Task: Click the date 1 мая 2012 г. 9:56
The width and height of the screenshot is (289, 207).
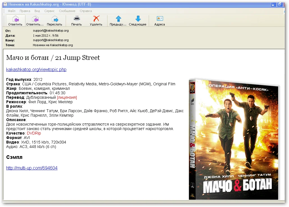Action: click(x=46, y=36)
